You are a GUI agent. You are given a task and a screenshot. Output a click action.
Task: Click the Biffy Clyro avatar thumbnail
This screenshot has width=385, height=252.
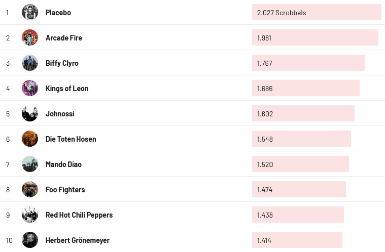pos(30,63)
